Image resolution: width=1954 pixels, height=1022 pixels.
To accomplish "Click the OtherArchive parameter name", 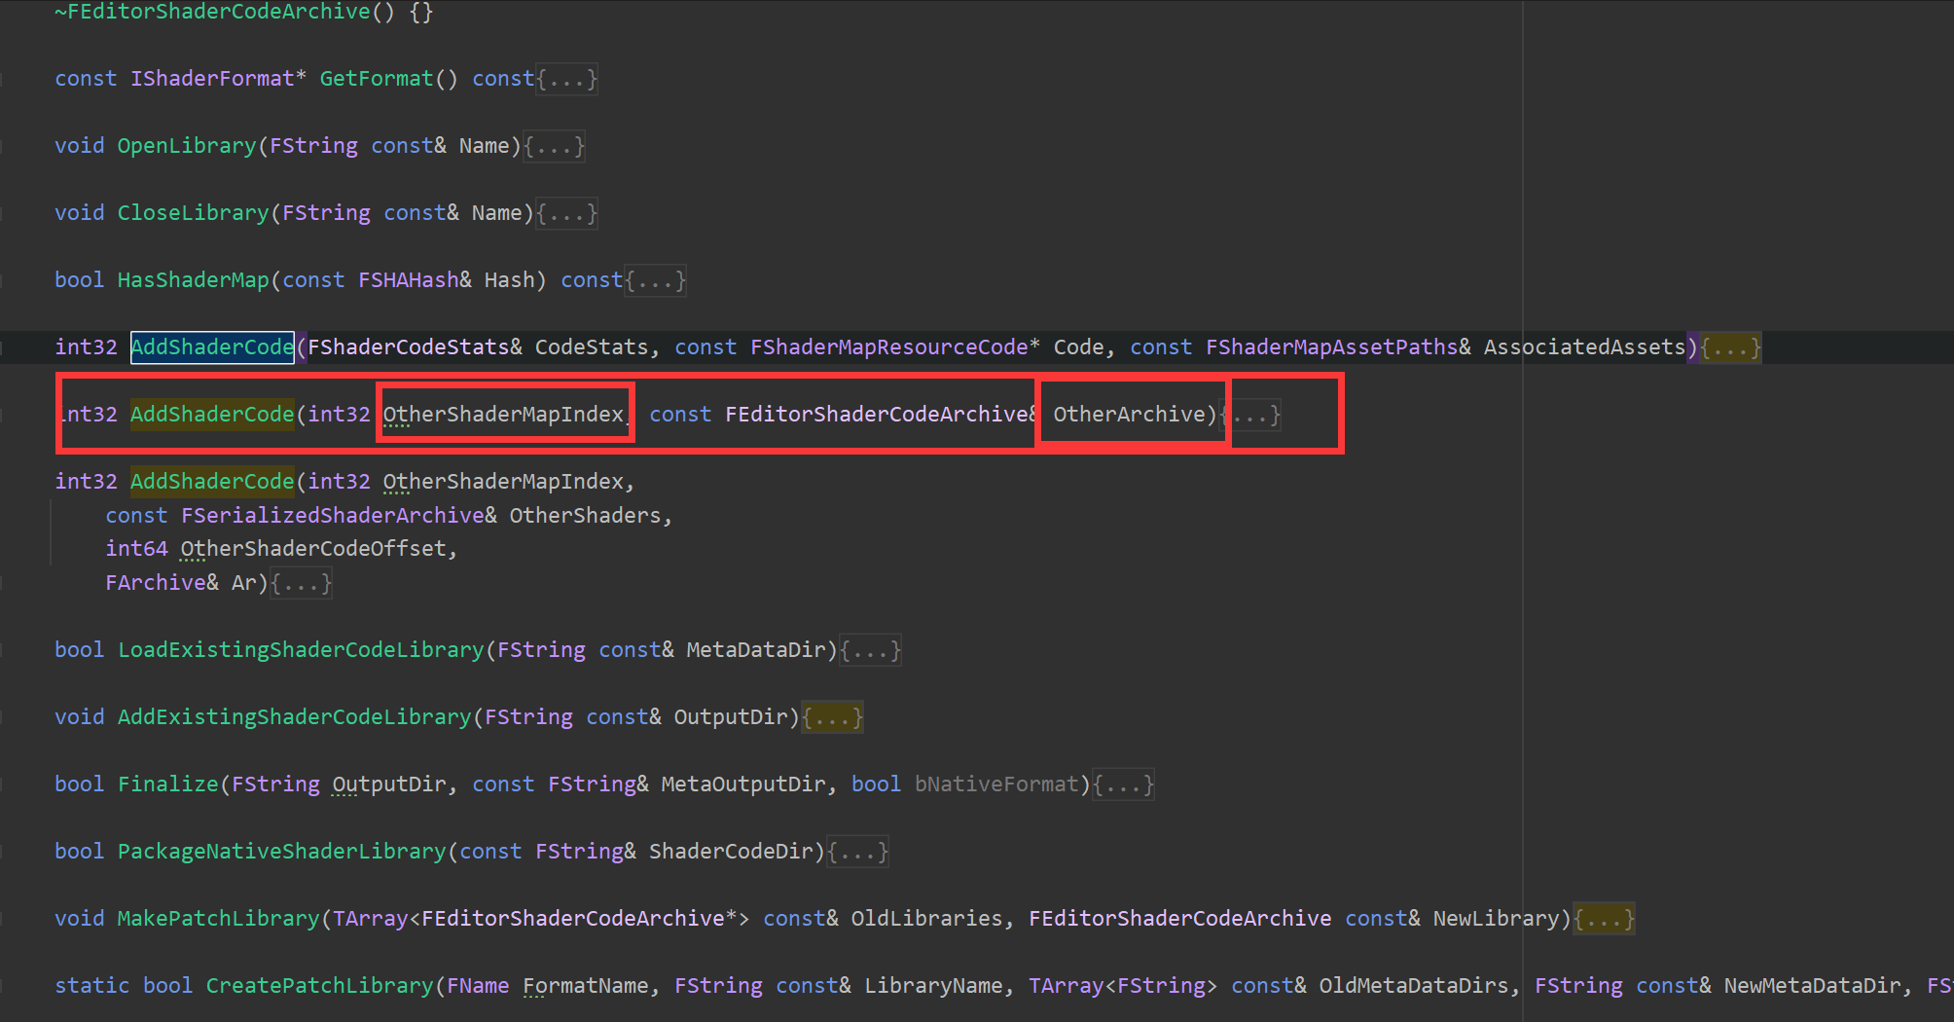I will pos(1129,415).
